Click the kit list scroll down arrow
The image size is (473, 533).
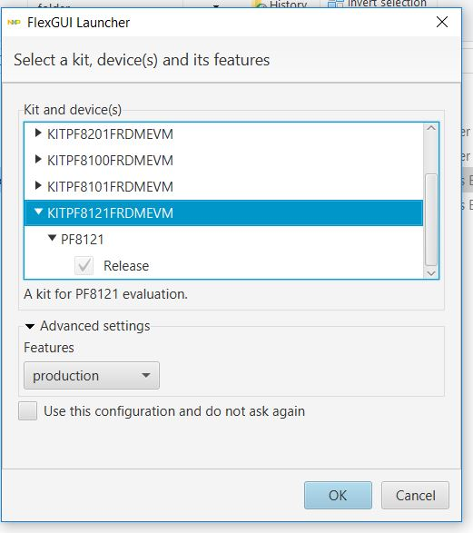431,273
